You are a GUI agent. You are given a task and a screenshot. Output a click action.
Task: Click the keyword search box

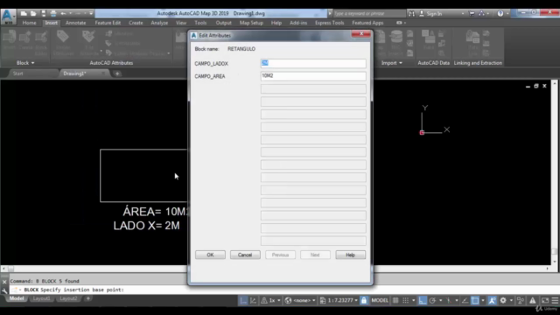pos(369,14)
